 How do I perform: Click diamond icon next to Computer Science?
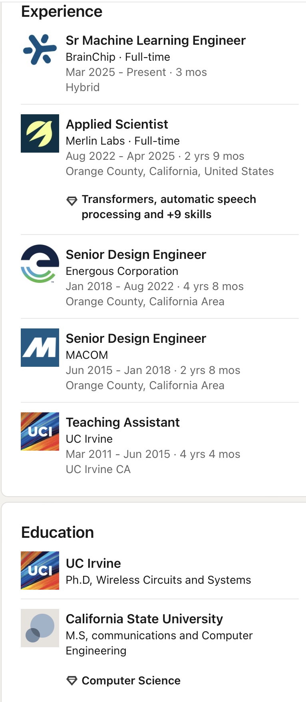coord(72,680)
